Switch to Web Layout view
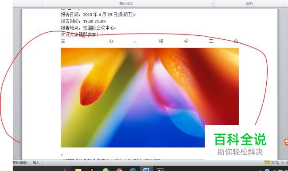The width and height of the screenshot is (288, 171). 277,163
